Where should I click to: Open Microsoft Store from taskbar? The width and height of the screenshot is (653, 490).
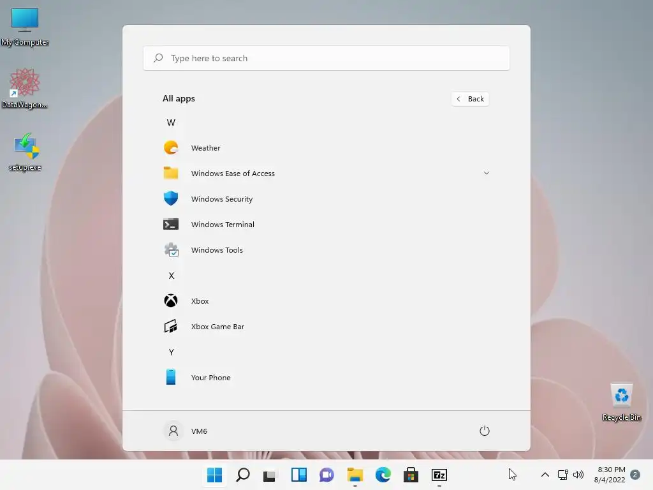point(411,475)
